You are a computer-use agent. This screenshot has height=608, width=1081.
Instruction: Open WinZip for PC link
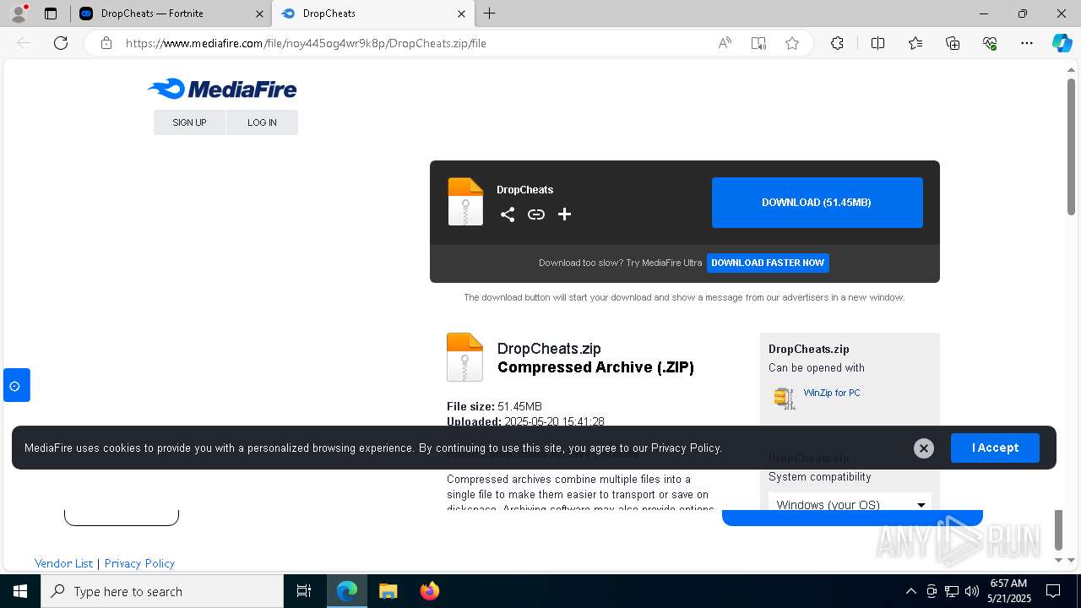(x=832, y=393)
